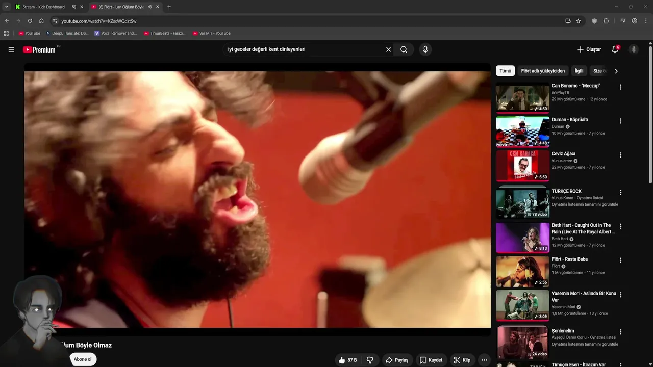653x367 pixels.
Task: Open options menu for Beth Hart video
Action: pos(621,226)
